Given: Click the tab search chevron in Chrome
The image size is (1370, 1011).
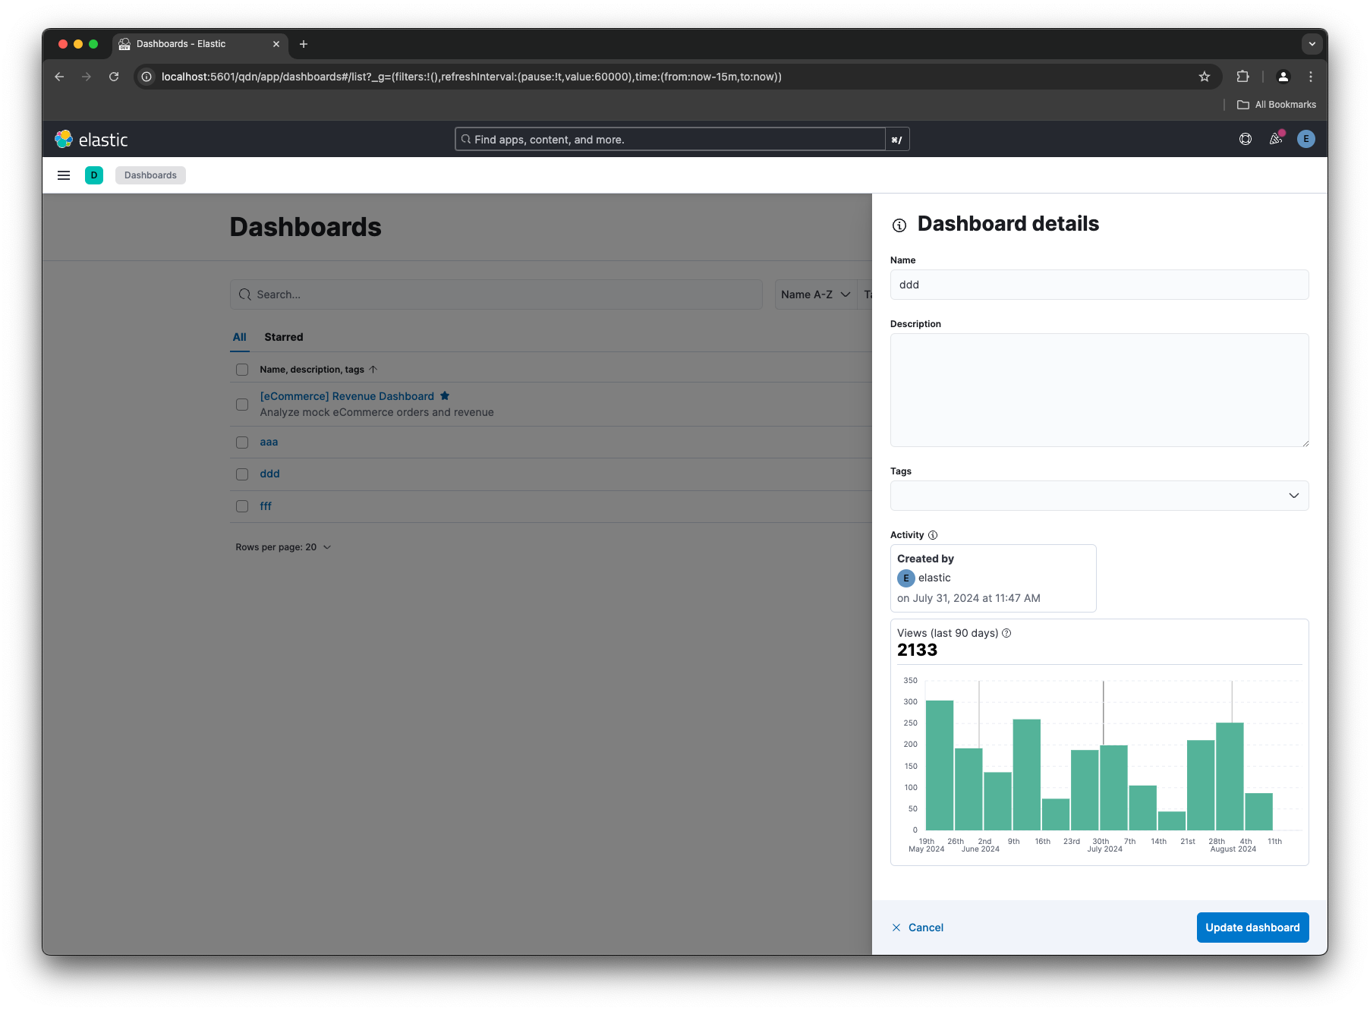Looking at the screenshot, I should (x=1312, y=44).
